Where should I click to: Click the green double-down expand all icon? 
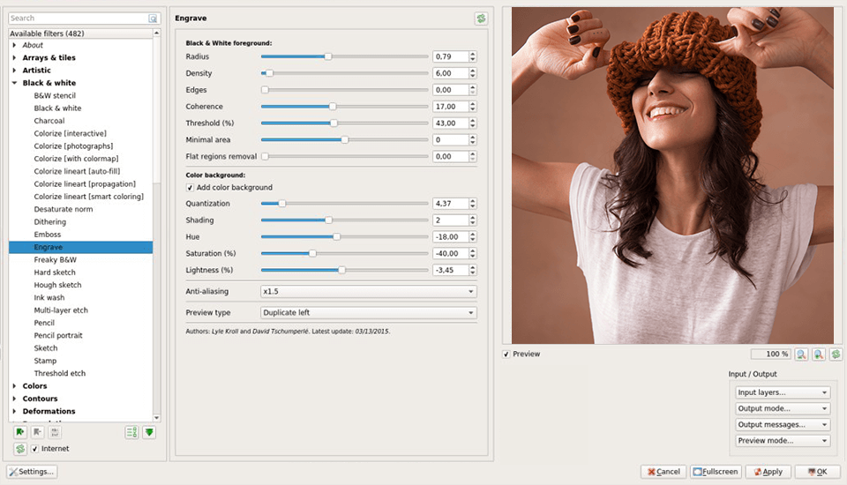point(149,432)
